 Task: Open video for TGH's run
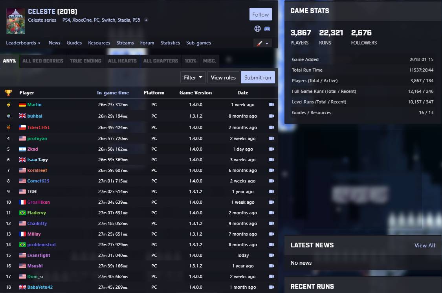click(x=271, y=192)
